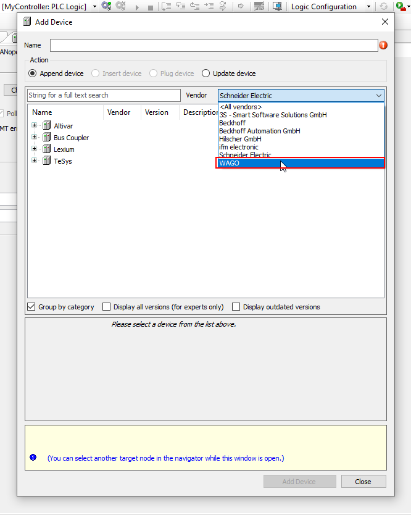
Task: Select the Append device radio button
Action: (x=33, y=73)
